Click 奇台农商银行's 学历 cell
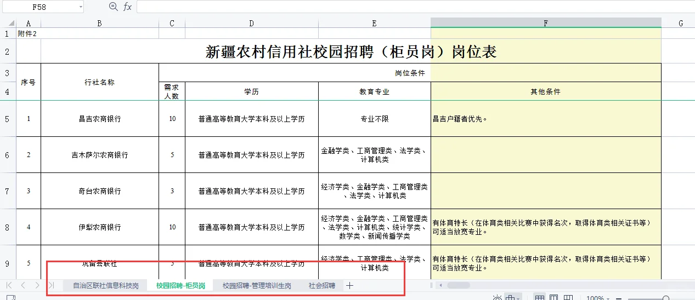Viewport: 695px width, 300px height. coord(252,191)
